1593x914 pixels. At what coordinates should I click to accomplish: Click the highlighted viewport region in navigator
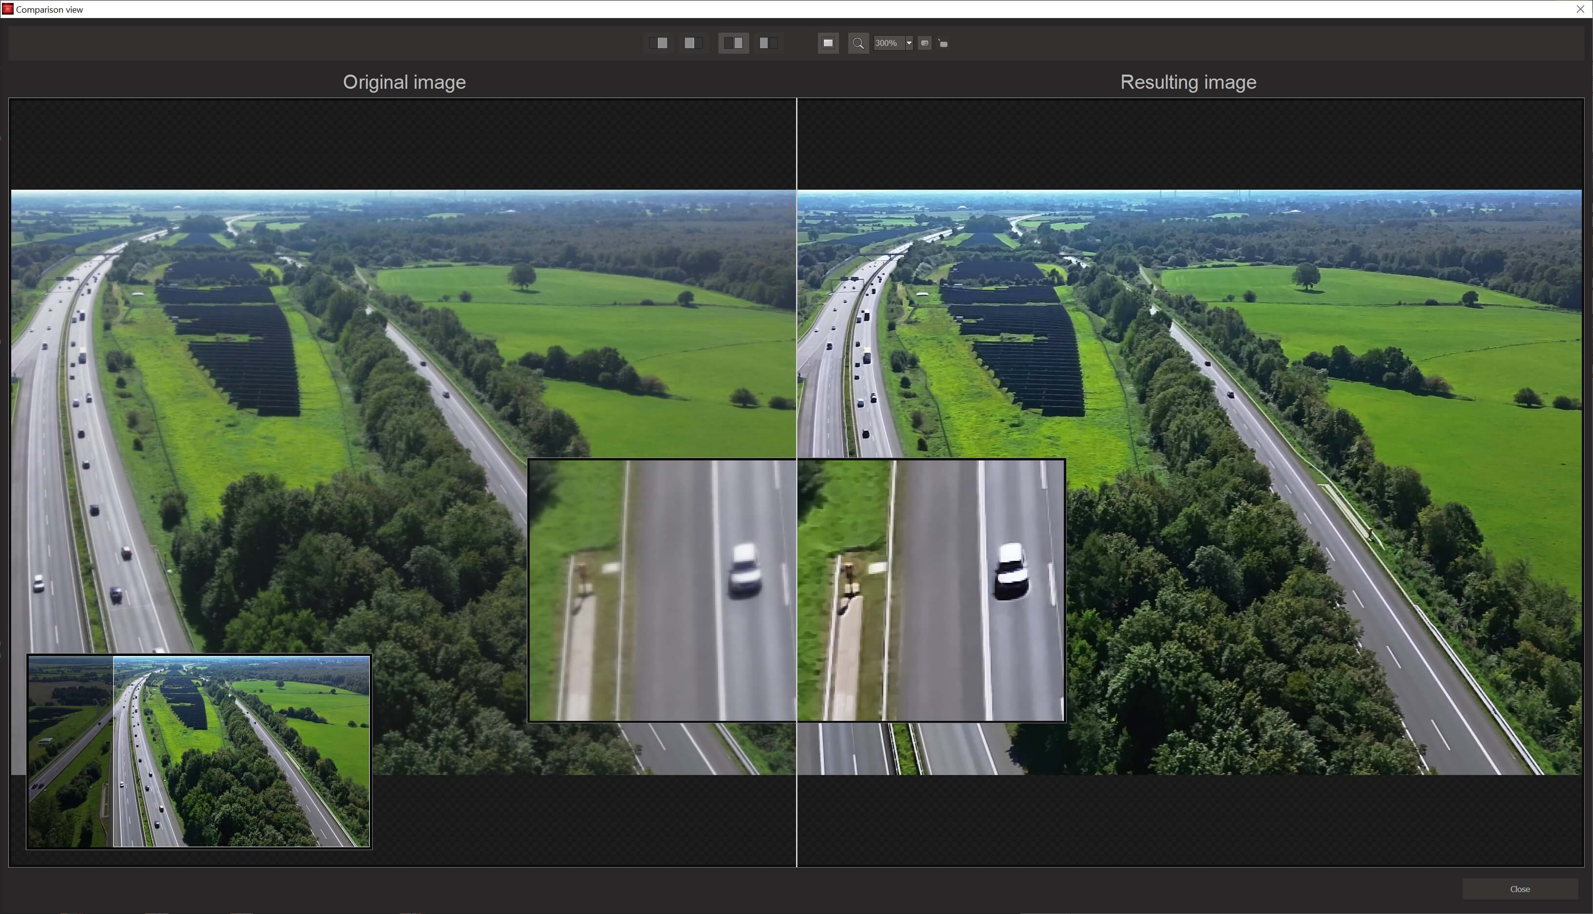coord(241,751)
